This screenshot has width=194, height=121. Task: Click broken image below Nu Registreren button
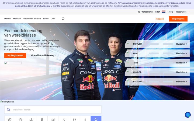pyautogui.click(x=13, y=63)
